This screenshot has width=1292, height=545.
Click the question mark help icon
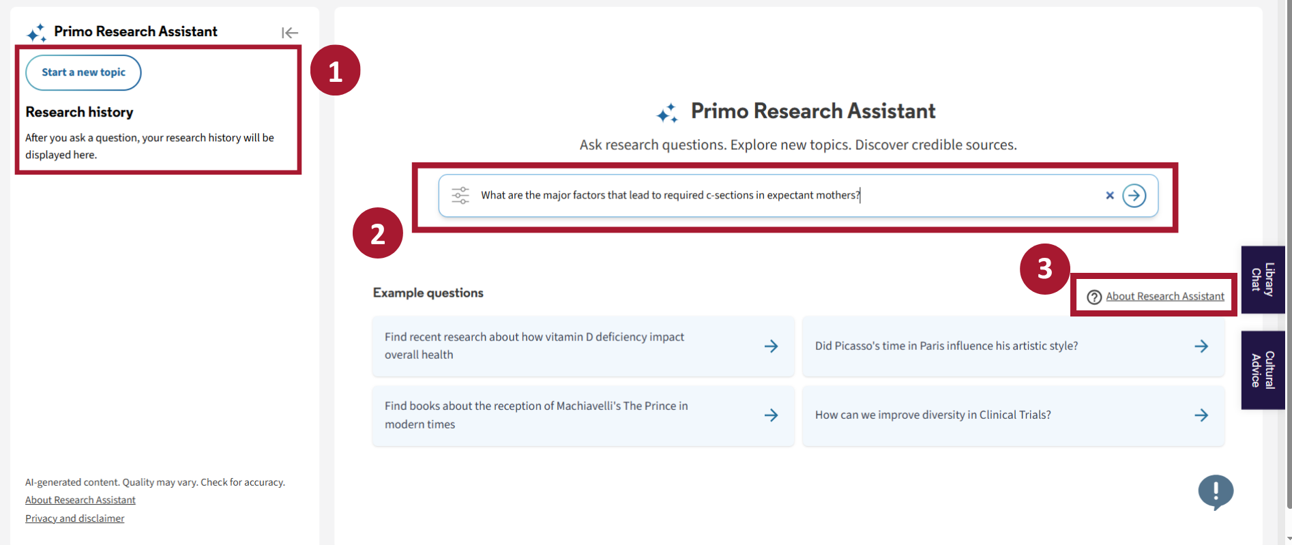click(x=1094, y=297)
